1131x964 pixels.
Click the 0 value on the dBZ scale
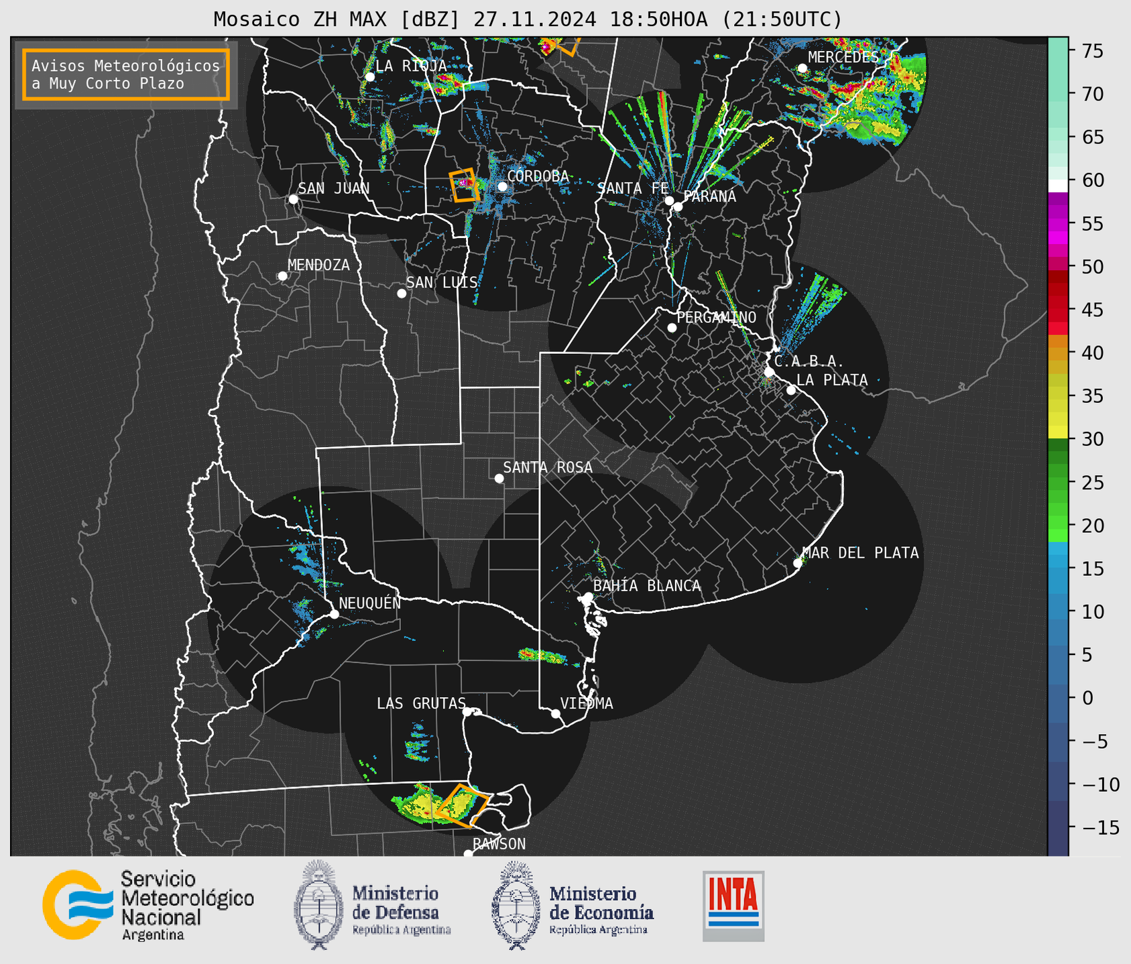1087,698
